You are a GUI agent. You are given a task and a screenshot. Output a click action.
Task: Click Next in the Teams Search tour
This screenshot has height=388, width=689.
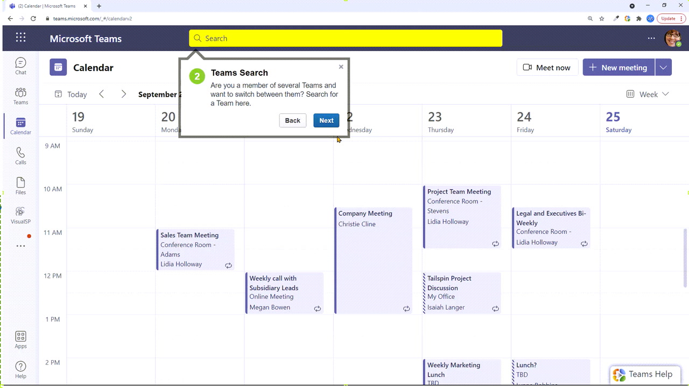pyautogui.click(x=326, y=120)
